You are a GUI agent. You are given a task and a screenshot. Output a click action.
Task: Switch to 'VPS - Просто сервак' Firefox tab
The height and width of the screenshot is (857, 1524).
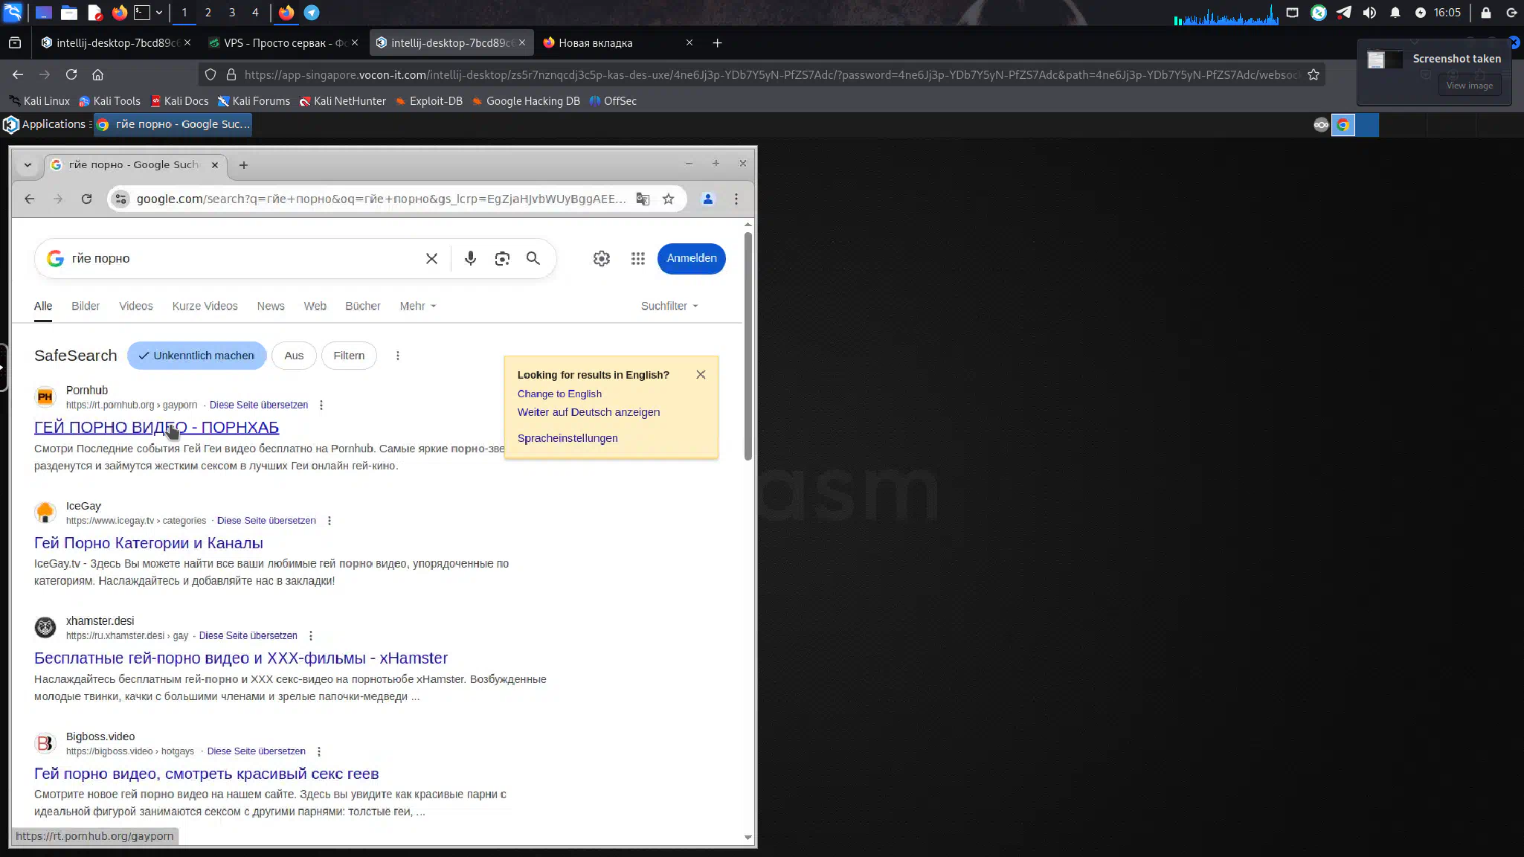coord(283,43)
